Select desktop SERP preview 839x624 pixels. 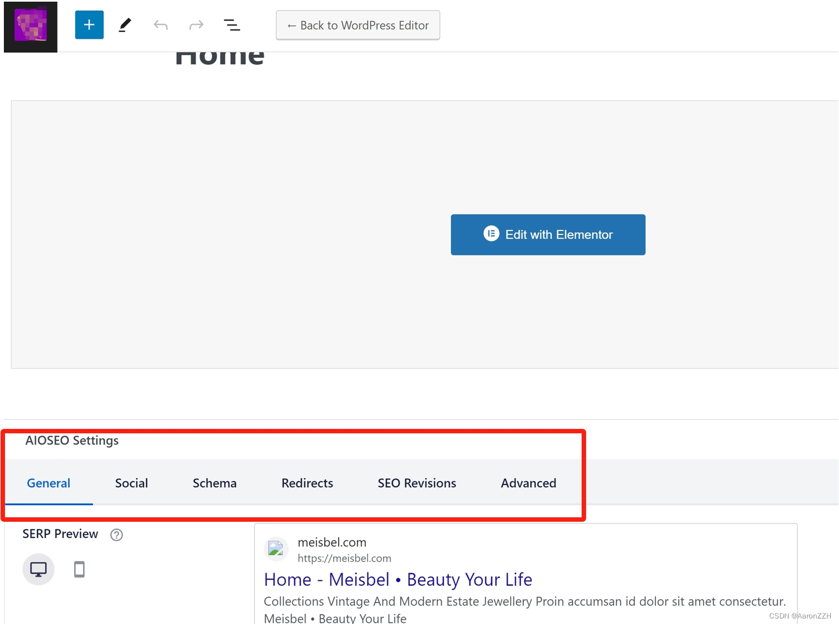click(38, 569)
